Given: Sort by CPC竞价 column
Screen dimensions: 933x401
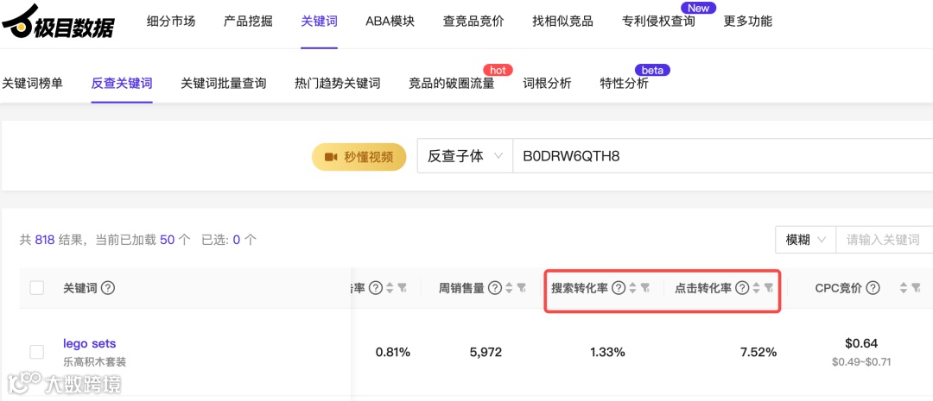Looking at the screenshot, I should coord(904,288).
